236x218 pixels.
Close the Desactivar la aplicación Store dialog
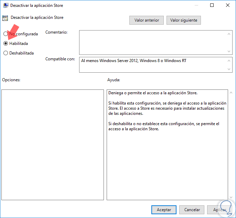tap(228, 5)
